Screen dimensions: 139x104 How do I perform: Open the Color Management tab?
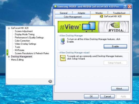[x=73, y=17]
